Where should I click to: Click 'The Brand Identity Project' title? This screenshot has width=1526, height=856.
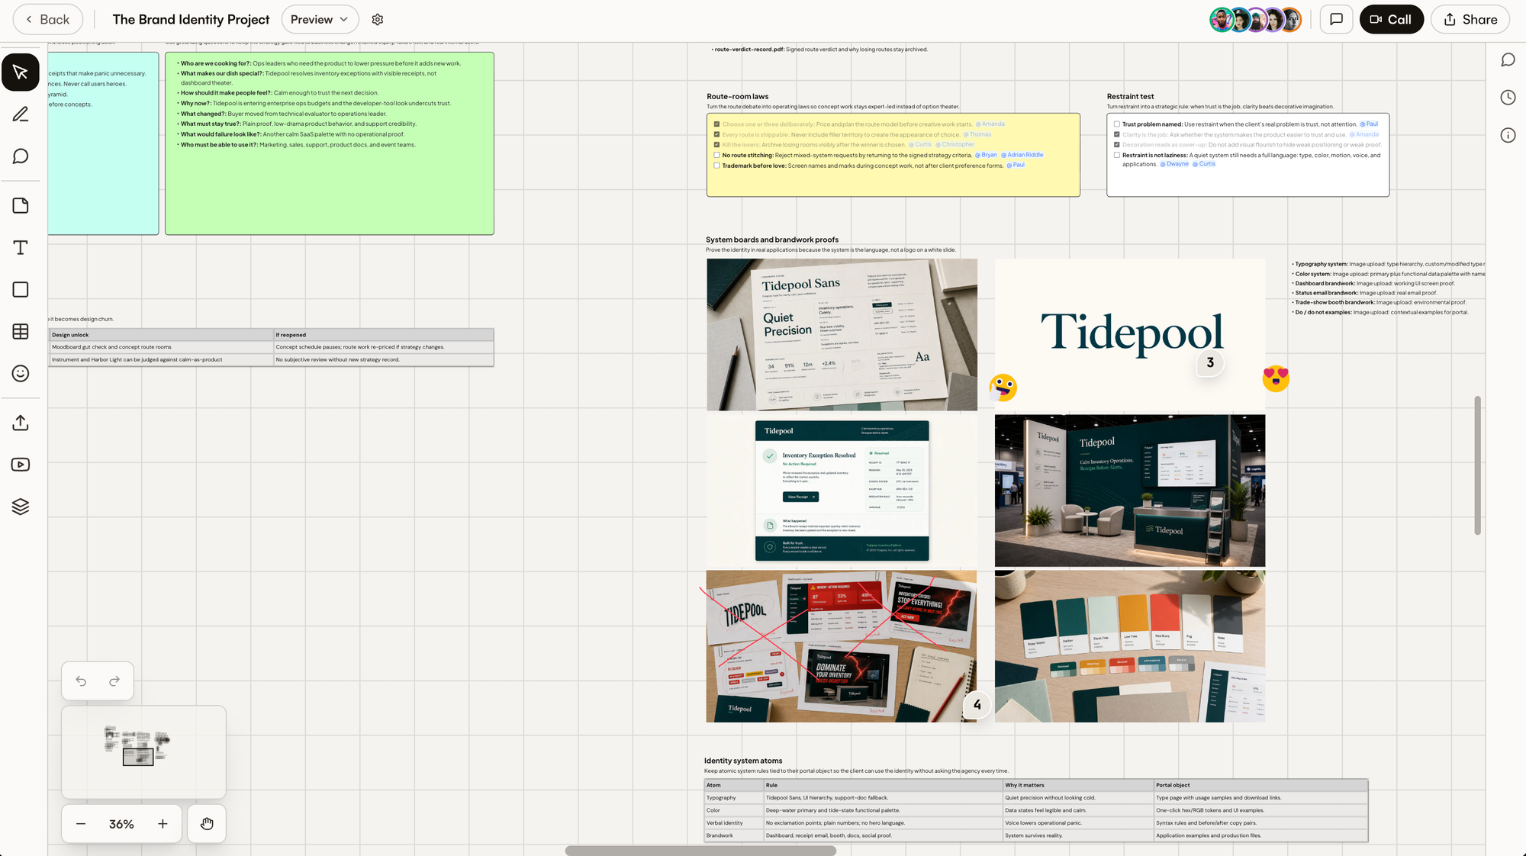(191, 20)
